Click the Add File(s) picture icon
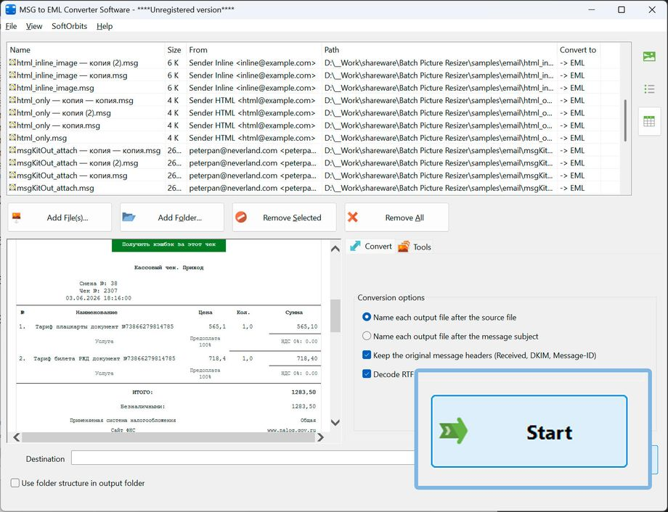This screenshot has width=668, height=512. click(17, 218)
